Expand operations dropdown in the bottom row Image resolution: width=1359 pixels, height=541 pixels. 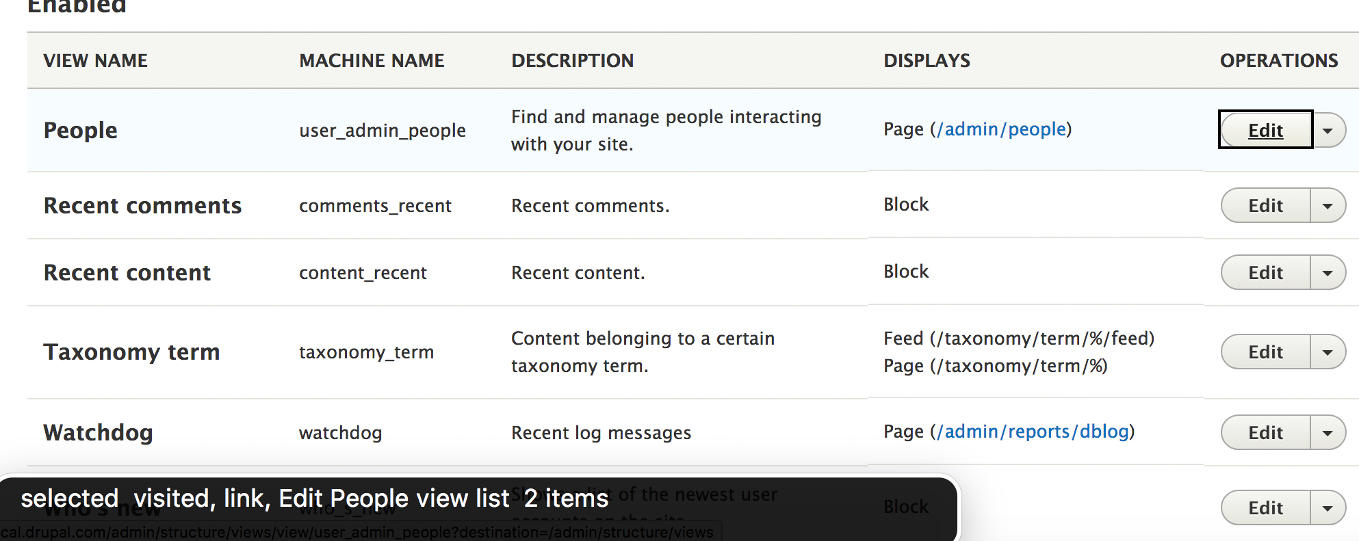[x=1328, y=507]
